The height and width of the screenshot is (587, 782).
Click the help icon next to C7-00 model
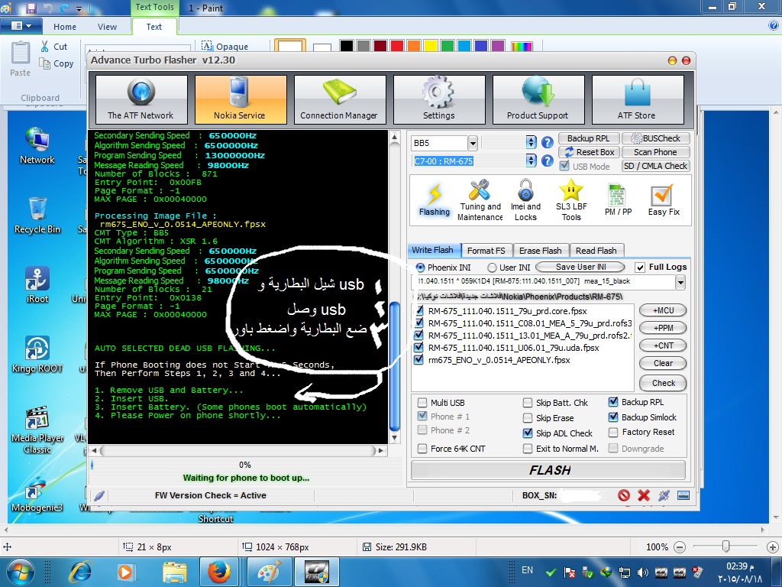tap(547, 161)
